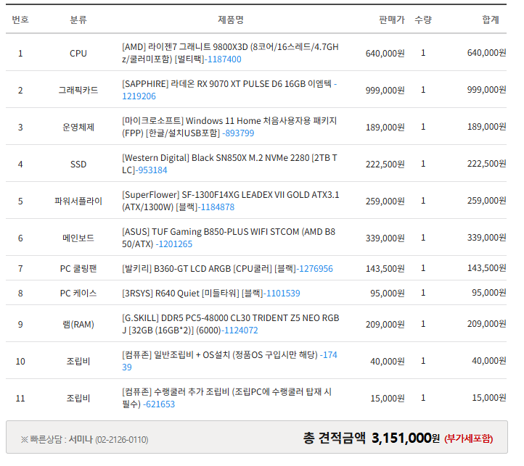Viewport: 524px width, 466px height.
Task: Click the 222,500원 판매가 for the SSD
Action: tap(385, 165)
